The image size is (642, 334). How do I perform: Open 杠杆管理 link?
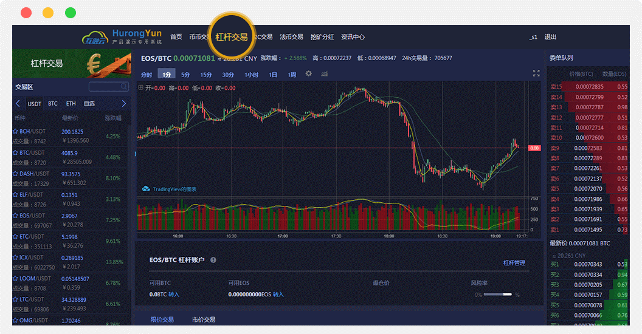(514, 263)
